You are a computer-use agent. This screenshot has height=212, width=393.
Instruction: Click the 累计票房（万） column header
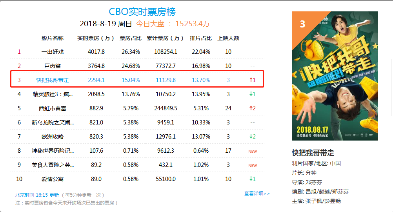(x=165, y=38)
